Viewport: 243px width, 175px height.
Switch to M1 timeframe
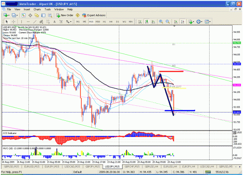pos(78,22)
